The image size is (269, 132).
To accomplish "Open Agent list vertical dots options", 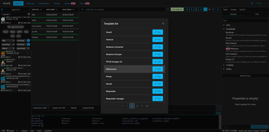I will pyautogui.click(x=29, y=10).
